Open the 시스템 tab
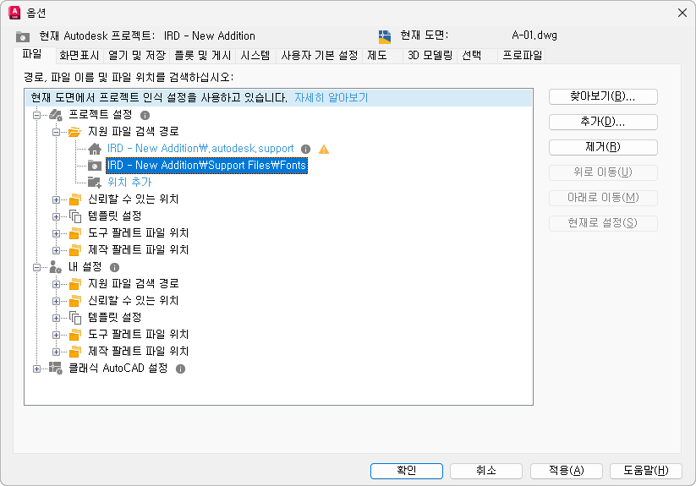The height and width of the screenshot is (486, 696). [255, 56]
